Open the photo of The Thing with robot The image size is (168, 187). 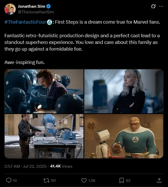124,136
